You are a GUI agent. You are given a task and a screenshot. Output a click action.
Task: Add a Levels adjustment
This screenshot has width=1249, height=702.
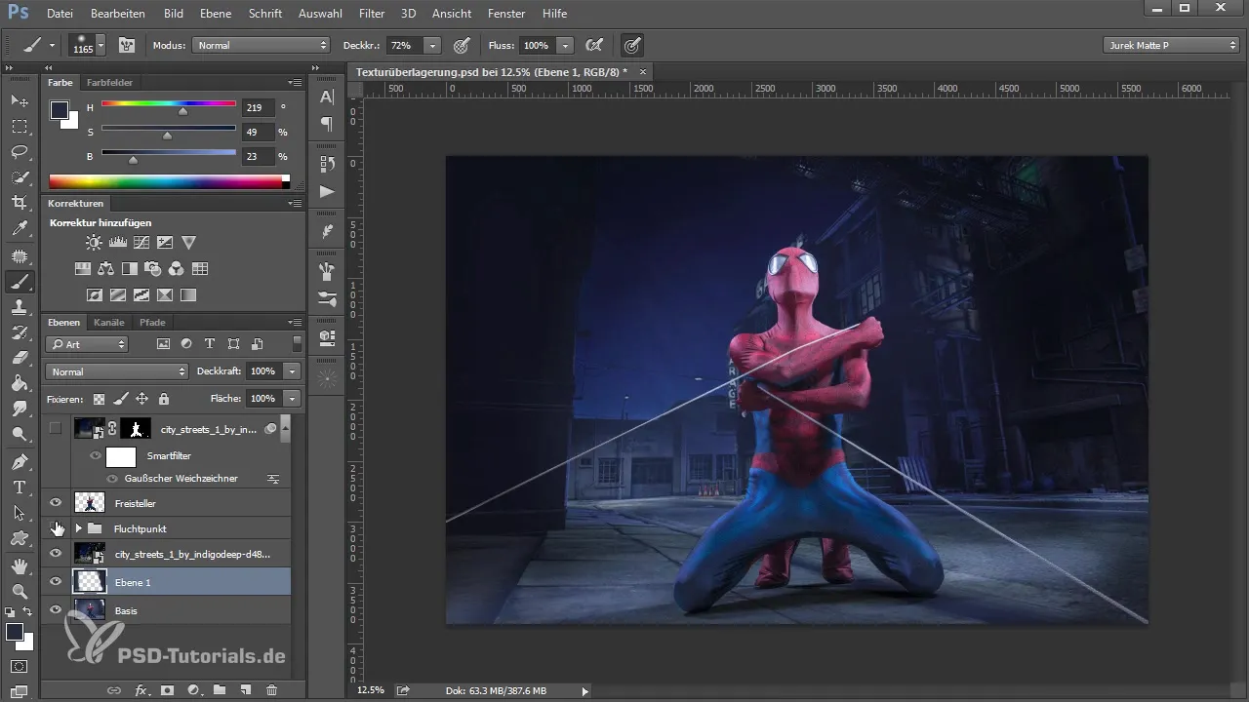point(118,243)
